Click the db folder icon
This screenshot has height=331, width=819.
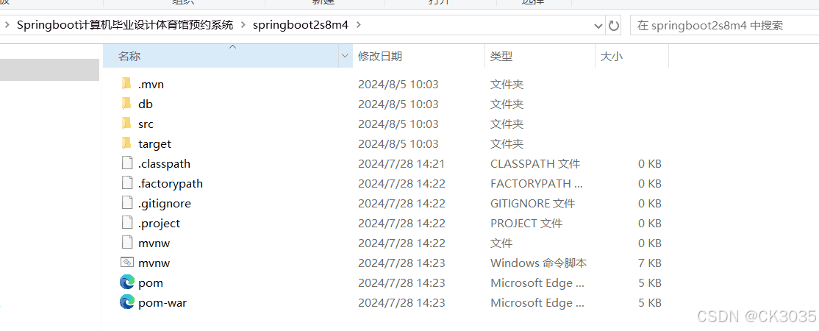click(126, 104)
